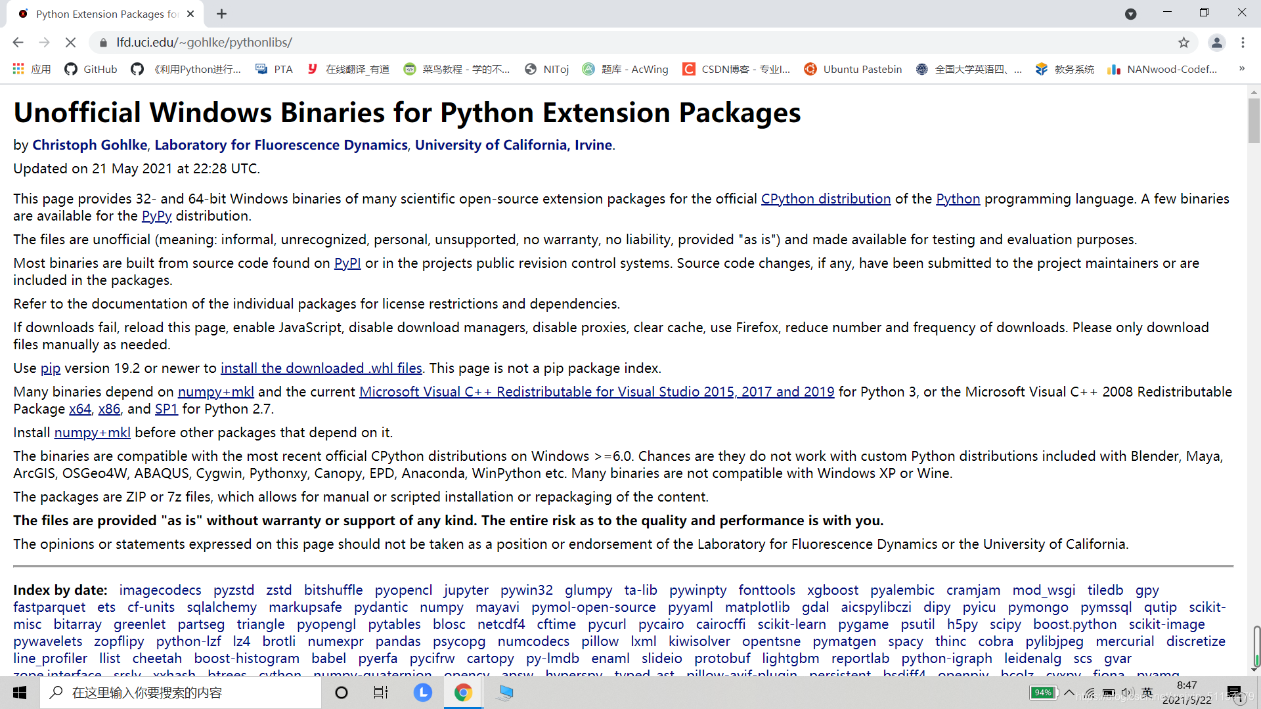Expand the hidden bookmarks overflow chevron

point(1241,68)
